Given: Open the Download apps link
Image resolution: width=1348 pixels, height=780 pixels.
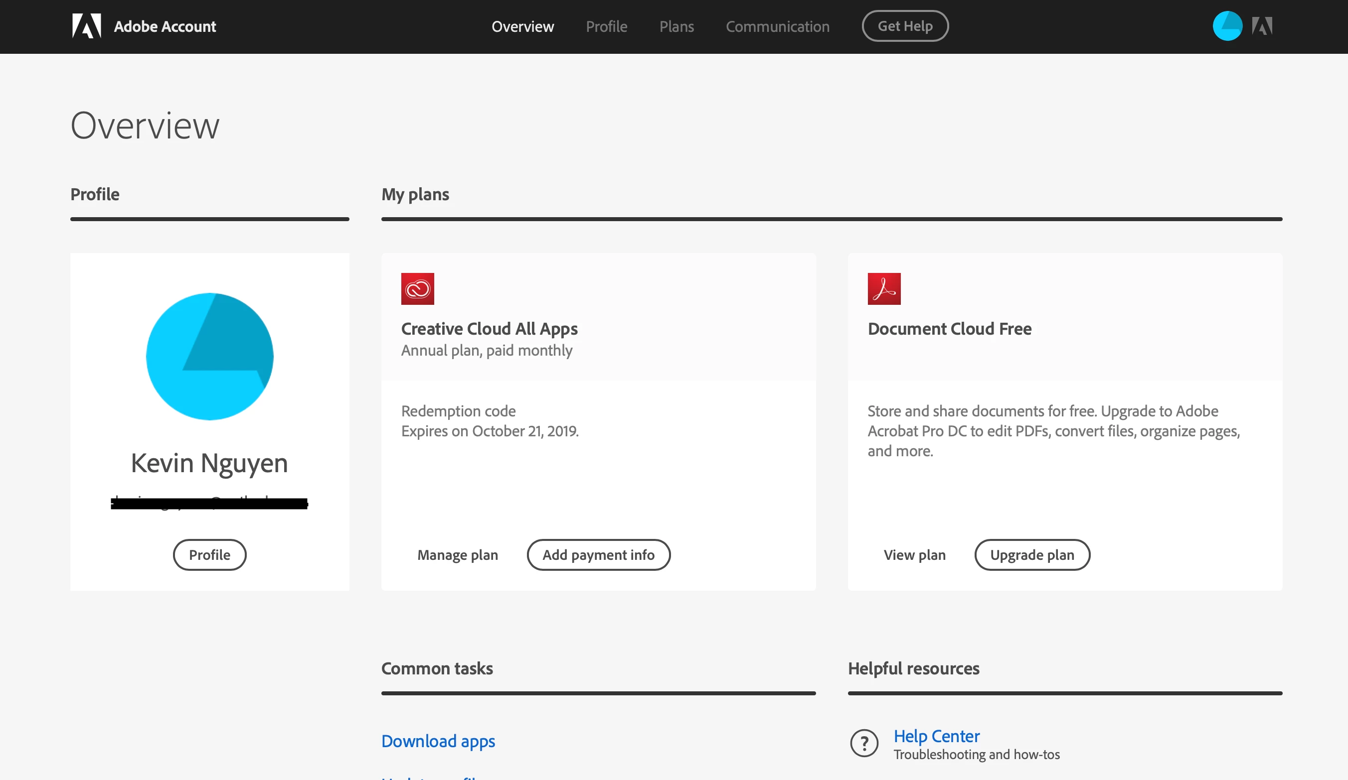Looking at the screenshot, I should [x=438, y=741].
